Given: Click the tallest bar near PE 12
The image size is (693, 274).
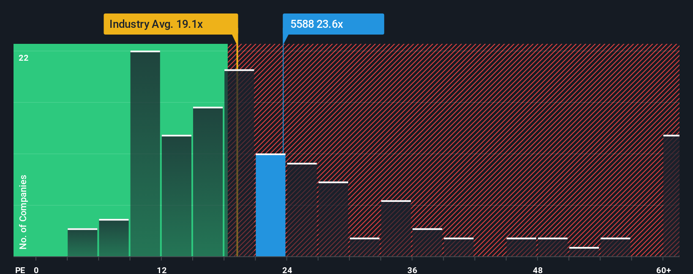Looking at the screenshot, I should (x=145, y=154).
